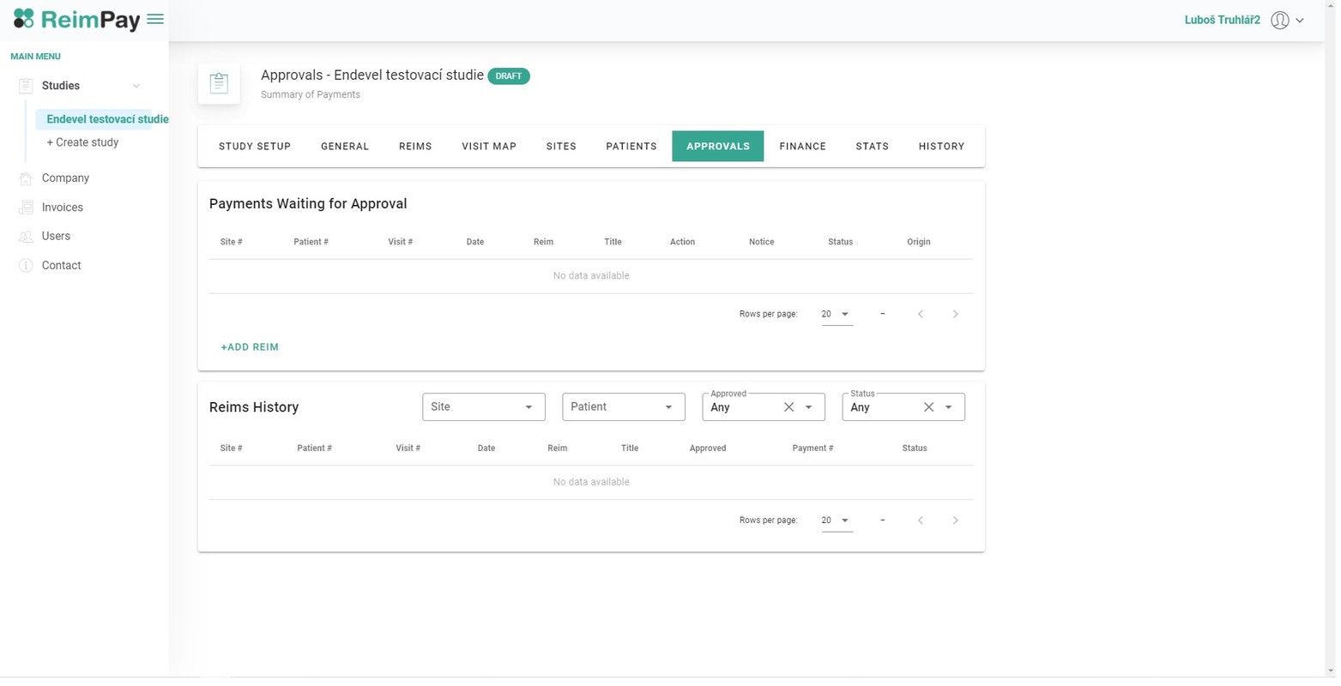The image size is (1341, 686).
Task: Open the Site filter dropdown
Action: (483, 407)
